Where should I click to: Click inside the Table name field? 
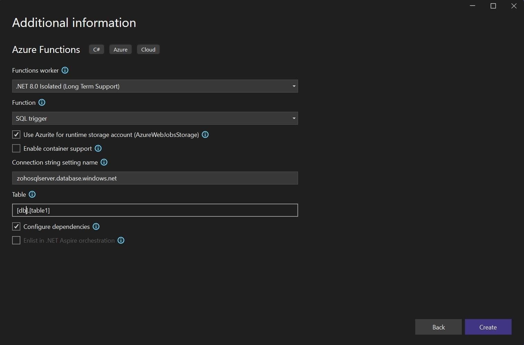click(155, 210)
